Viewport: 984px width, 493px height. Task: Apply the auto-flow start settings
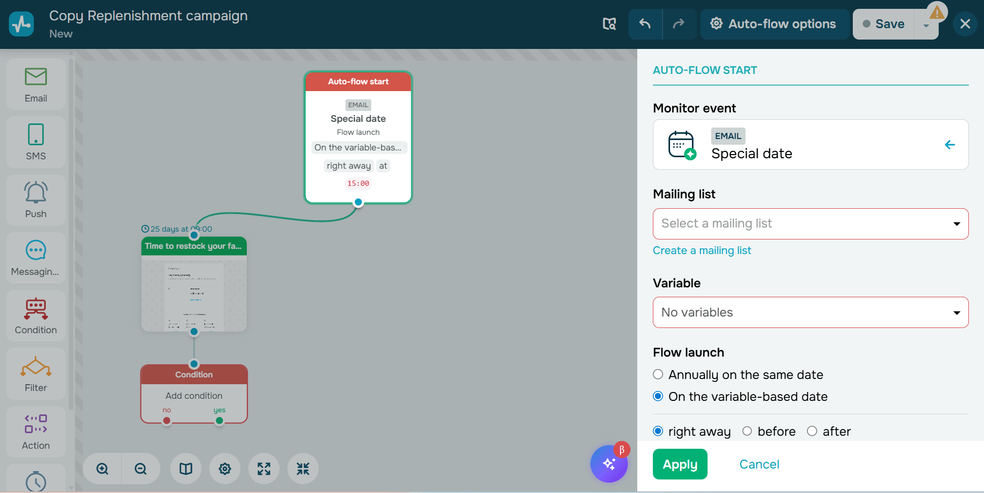click(680, 464)
